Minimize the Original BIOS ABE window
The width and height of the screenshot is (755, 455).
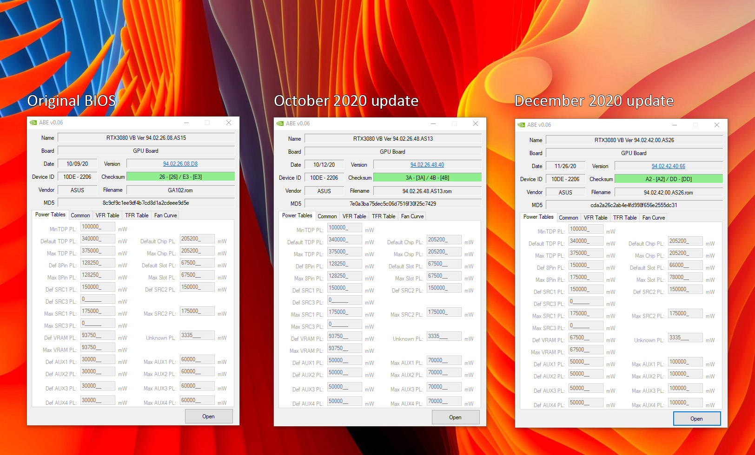(x=186, y=123)
